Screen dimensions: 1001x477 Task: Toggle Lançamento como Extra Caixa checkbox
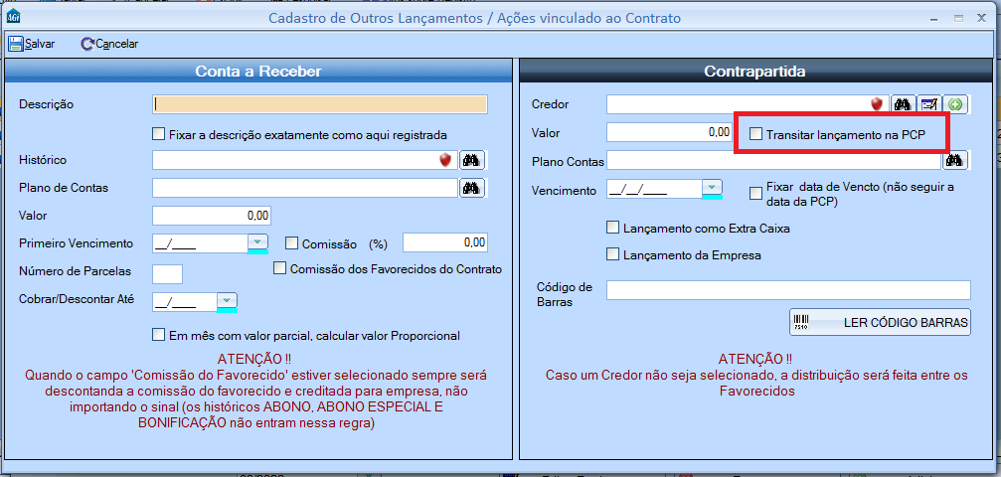coord(613,228)
